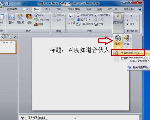Insert a picture using the 图片 icon

point(11,19)
